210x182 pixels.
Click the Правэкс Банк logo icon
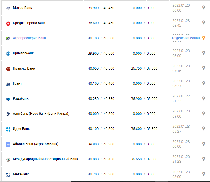8,69
